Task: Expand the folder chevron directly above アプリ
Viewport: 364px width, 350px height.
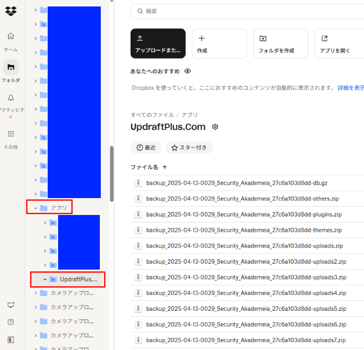Action: pos(36,194)
